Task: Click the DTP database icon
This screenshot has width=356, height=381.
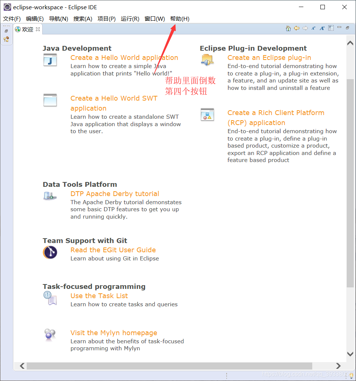Action: click(x=50, y=196)
